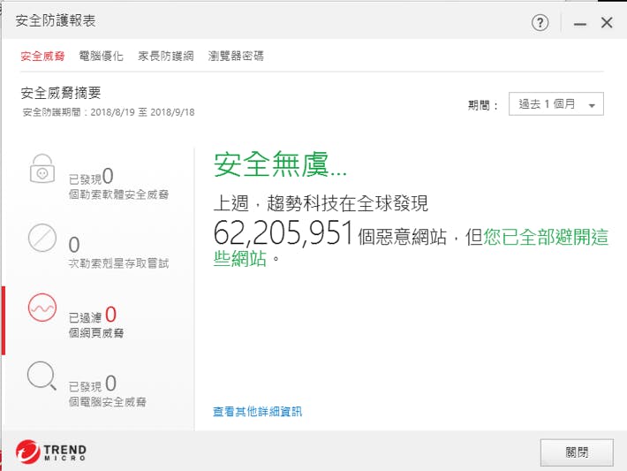The image size is (627, 471).
Task: Close window with the X icon
Action: click(607, 23)
